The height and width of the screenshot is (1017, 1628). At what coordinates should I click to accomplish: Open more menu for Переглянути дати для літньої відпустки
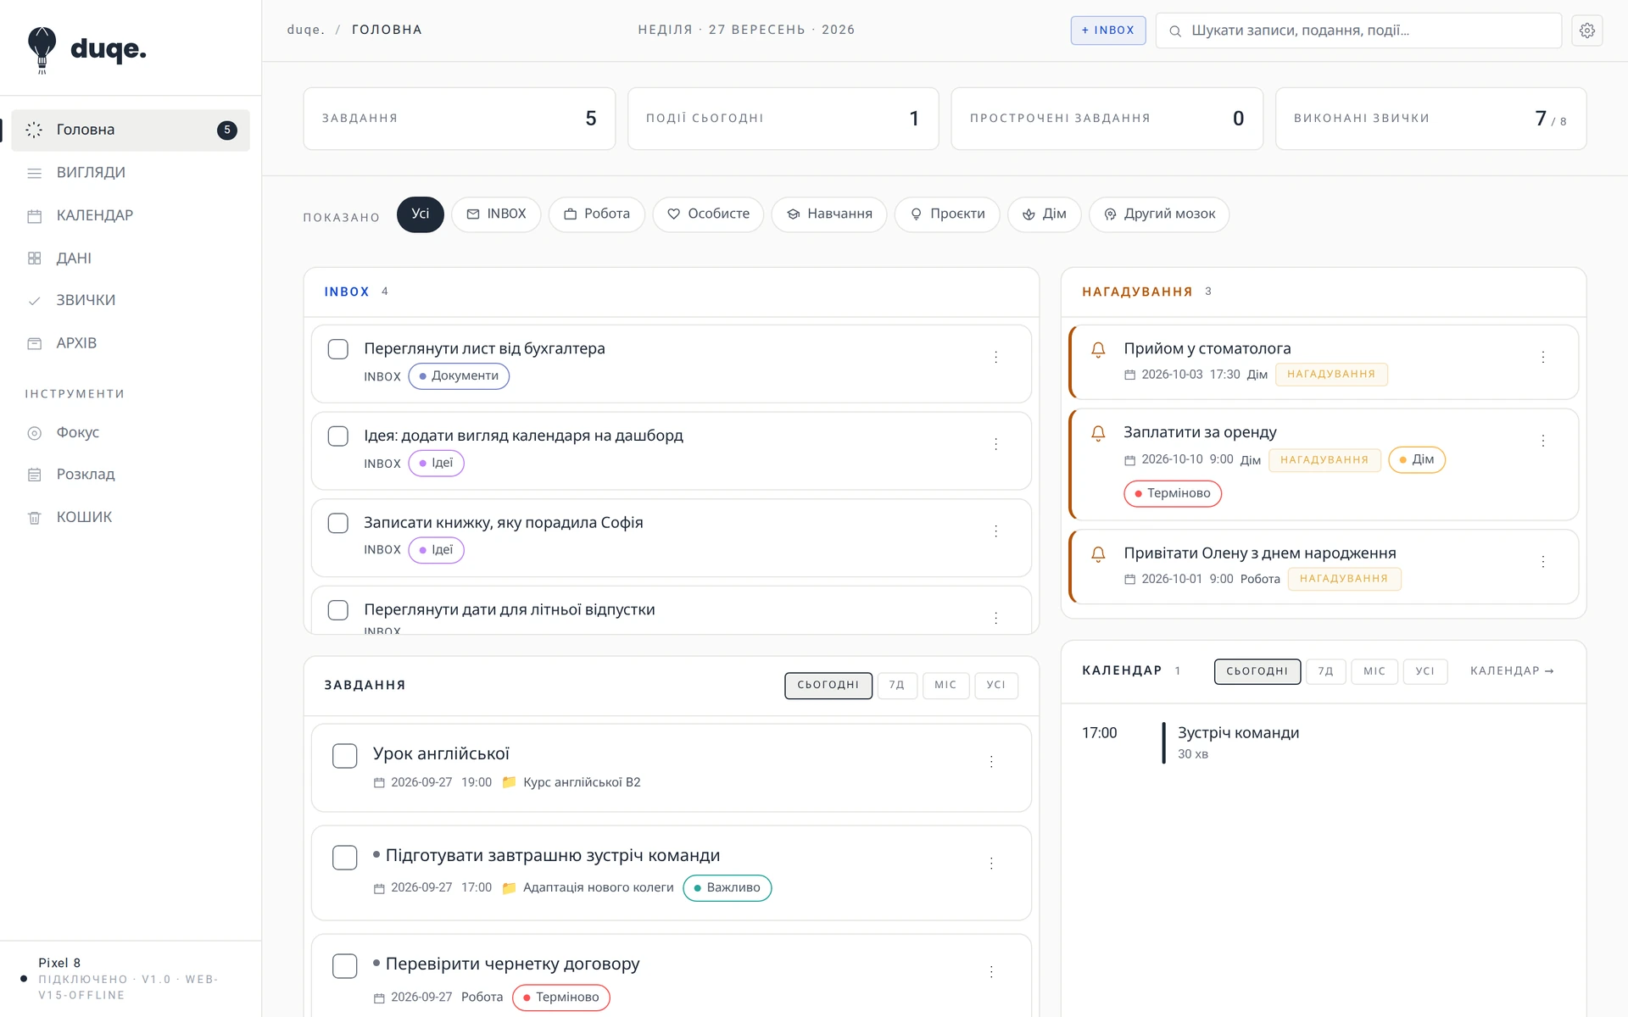click(x=995, y=619)
